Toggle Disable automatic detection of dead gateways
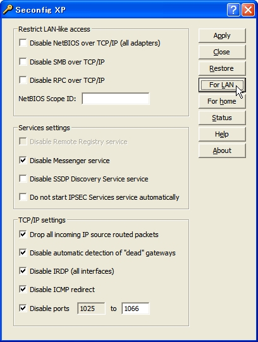This screenshot has height=342, width=258. (23, 253)
